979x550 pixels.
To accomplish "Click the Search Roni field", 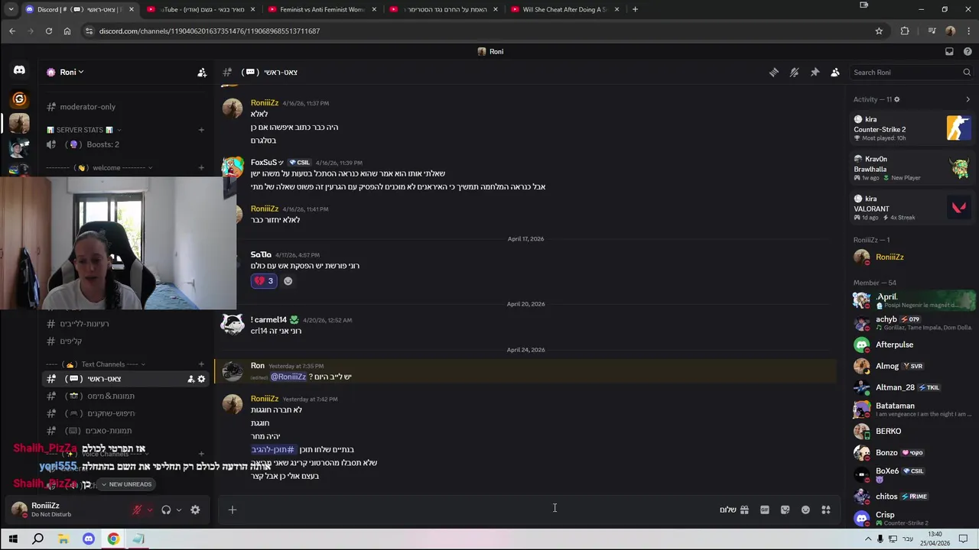I will 912,73.
